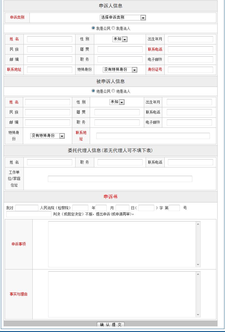Open 特殊身份 dropdown in 被申诉人信息 section

point(47,136)
